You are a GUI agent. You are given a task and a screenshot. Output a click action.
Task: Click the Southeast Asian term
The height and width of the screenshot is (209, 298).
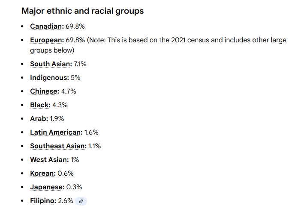(58, 146)
